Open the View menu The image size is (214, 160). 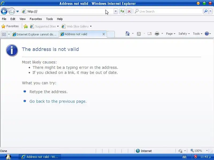pyautogui.click(x=22, y=19)
